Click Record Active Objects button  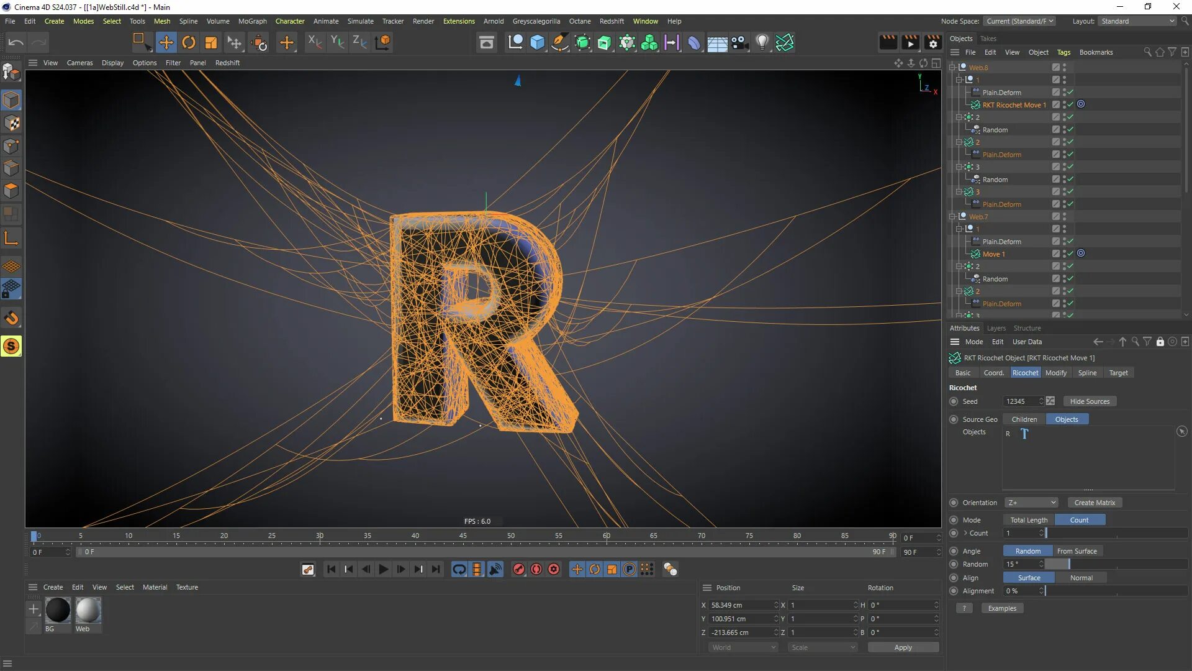click(x=519, y=569)
